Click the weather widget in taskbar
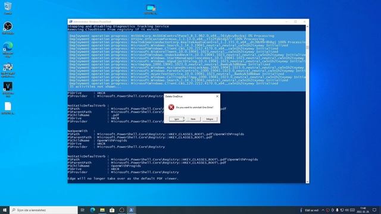This screenshot has height=214, width=381. click(x=310, y=210)
